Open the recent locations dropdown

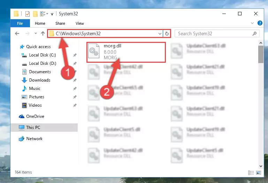[36, 33]
